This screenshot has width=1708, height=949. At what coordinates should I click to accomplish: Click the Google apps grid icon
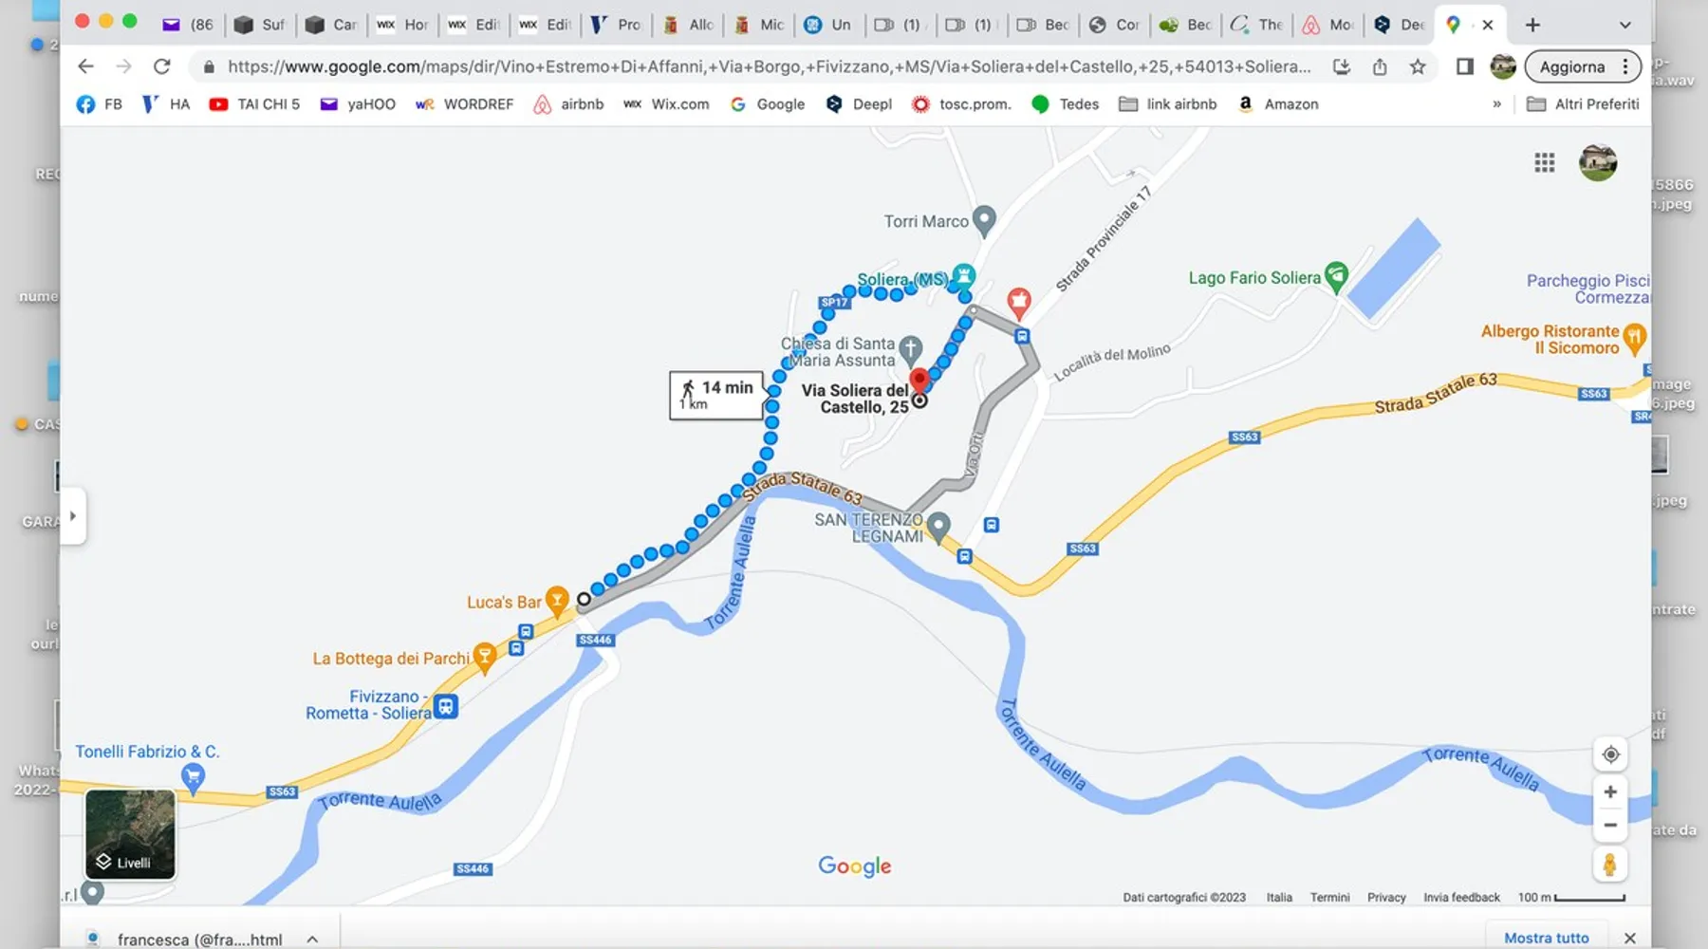click(1544, 163)
